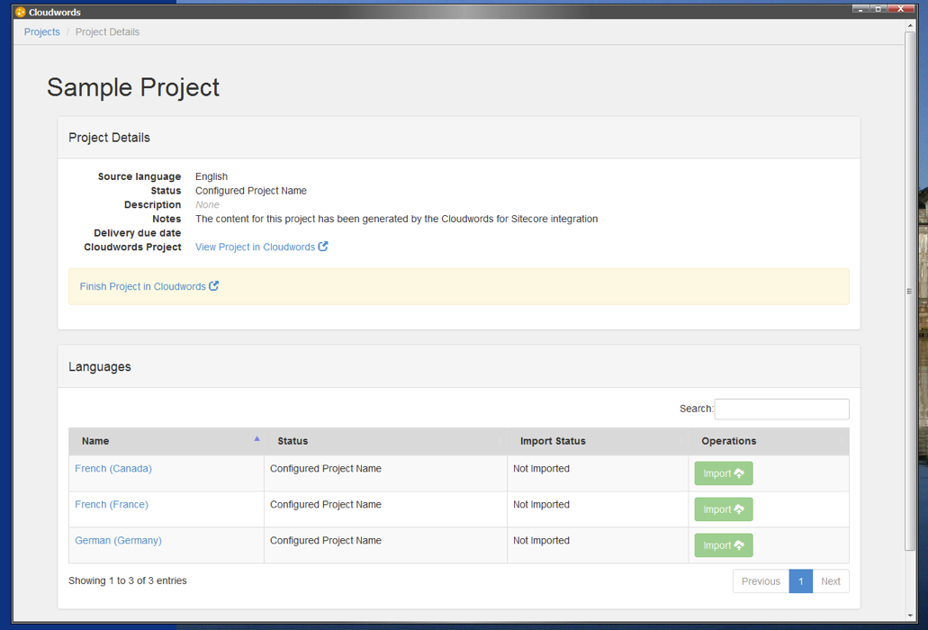Screen dimensions: 928x630
Task: Open the Projects breadcrumb link
Action: 42,31
